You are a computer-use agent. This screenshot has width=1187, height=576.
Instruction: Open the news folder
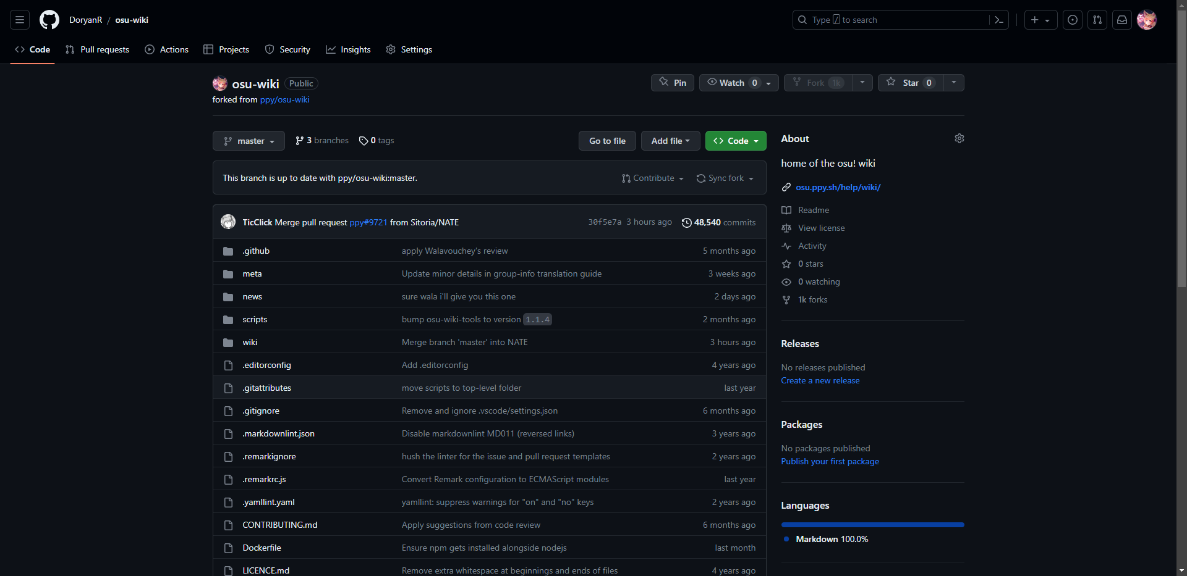[x=252, y=297]
